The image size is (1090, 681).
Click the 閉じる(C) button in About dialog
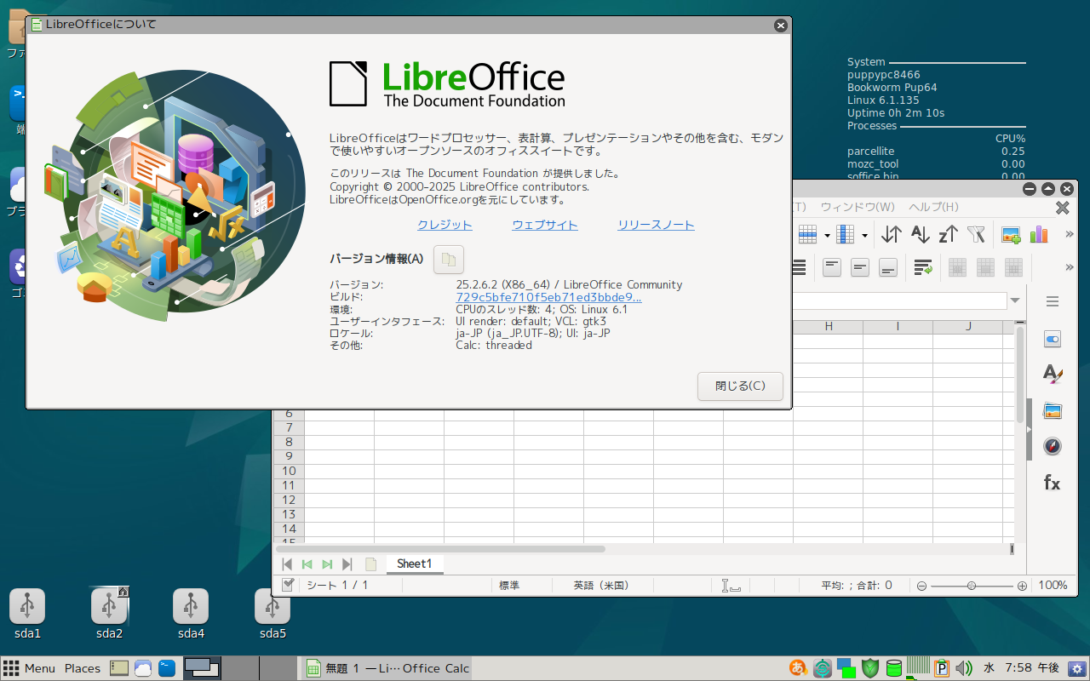740,386
